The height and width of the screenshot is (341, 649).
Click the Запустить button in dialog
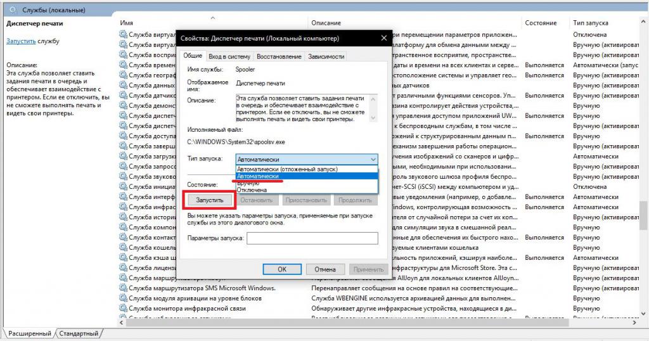click(209, 200)
